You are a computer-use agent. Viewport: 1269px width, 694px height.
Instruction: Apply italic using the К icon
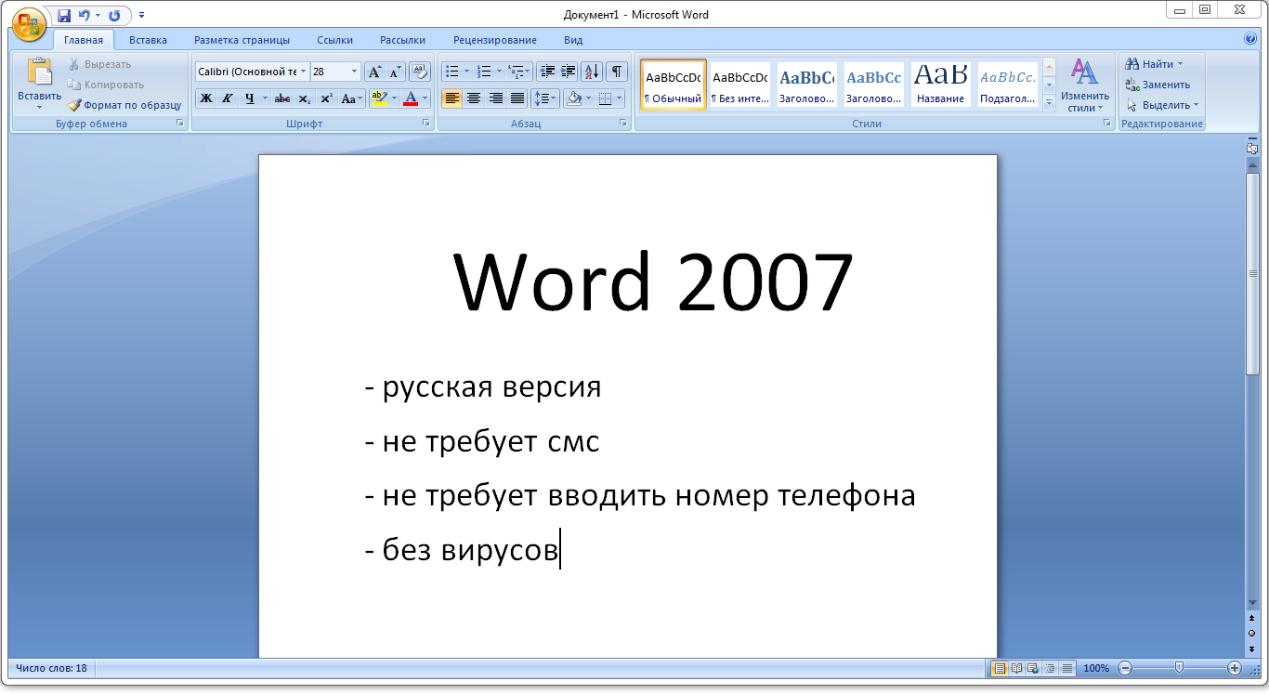(x=226, y=98)
